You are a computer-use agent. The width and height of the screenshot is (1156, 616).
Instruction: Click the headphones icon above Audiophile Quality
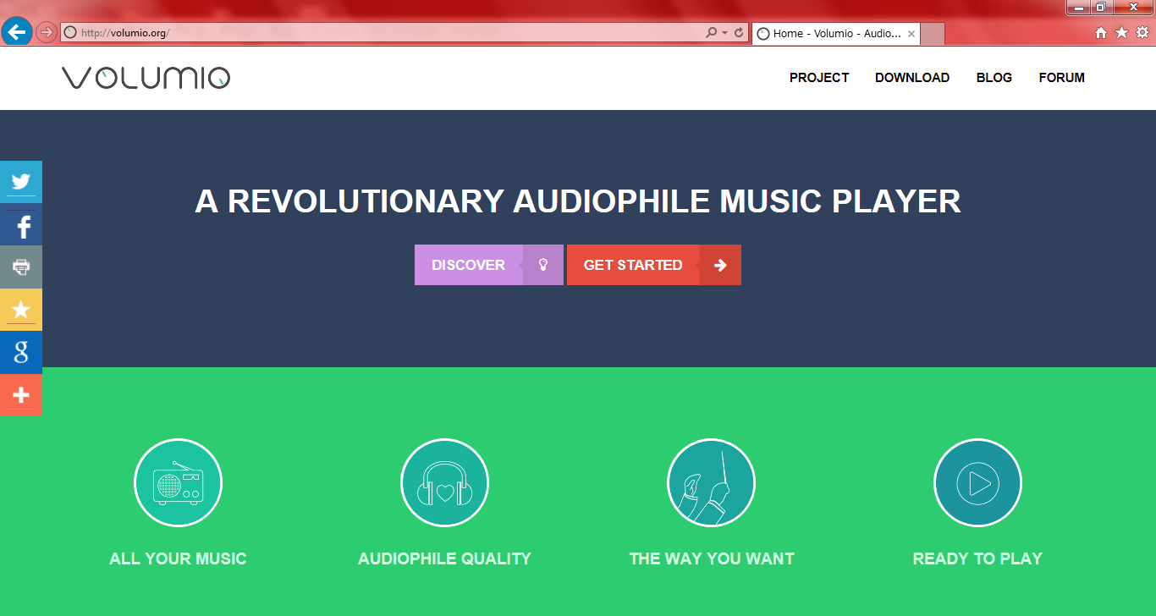click(x=444, y=483)
